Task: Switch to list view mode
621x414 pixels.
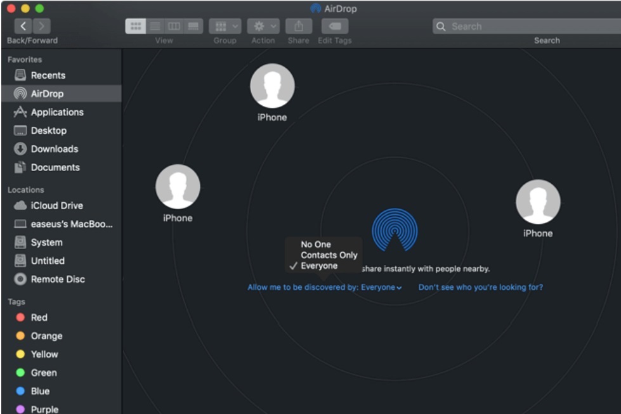Action: 155,26
